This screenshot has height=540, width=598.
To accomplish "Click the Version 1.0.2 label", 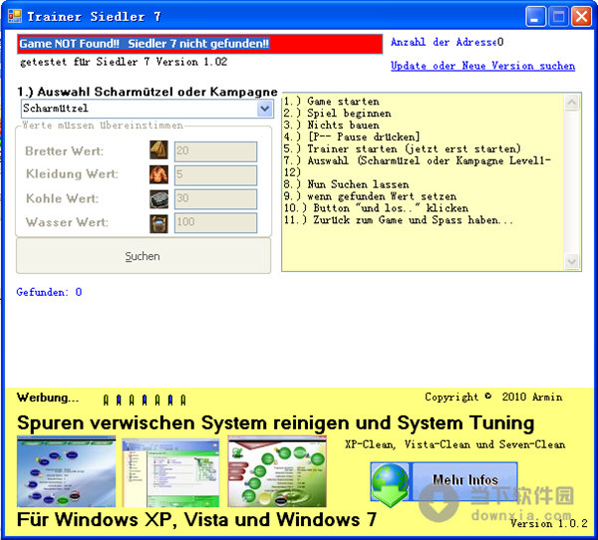I will [549, 523].
